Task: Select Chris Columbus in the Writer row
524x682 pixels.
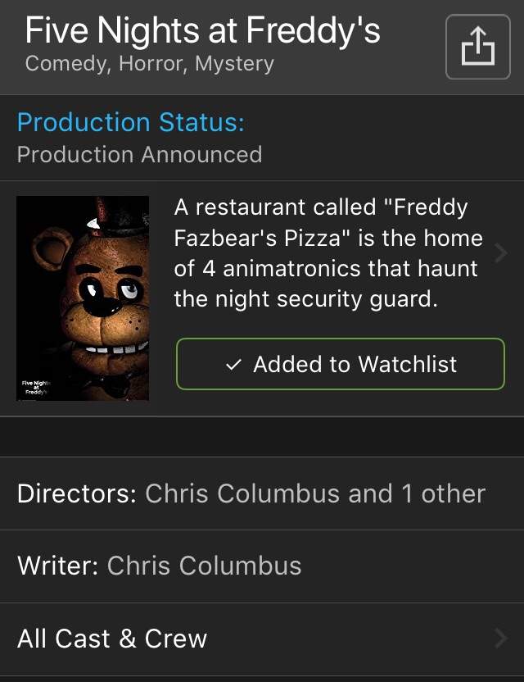Action: [204, 566]
